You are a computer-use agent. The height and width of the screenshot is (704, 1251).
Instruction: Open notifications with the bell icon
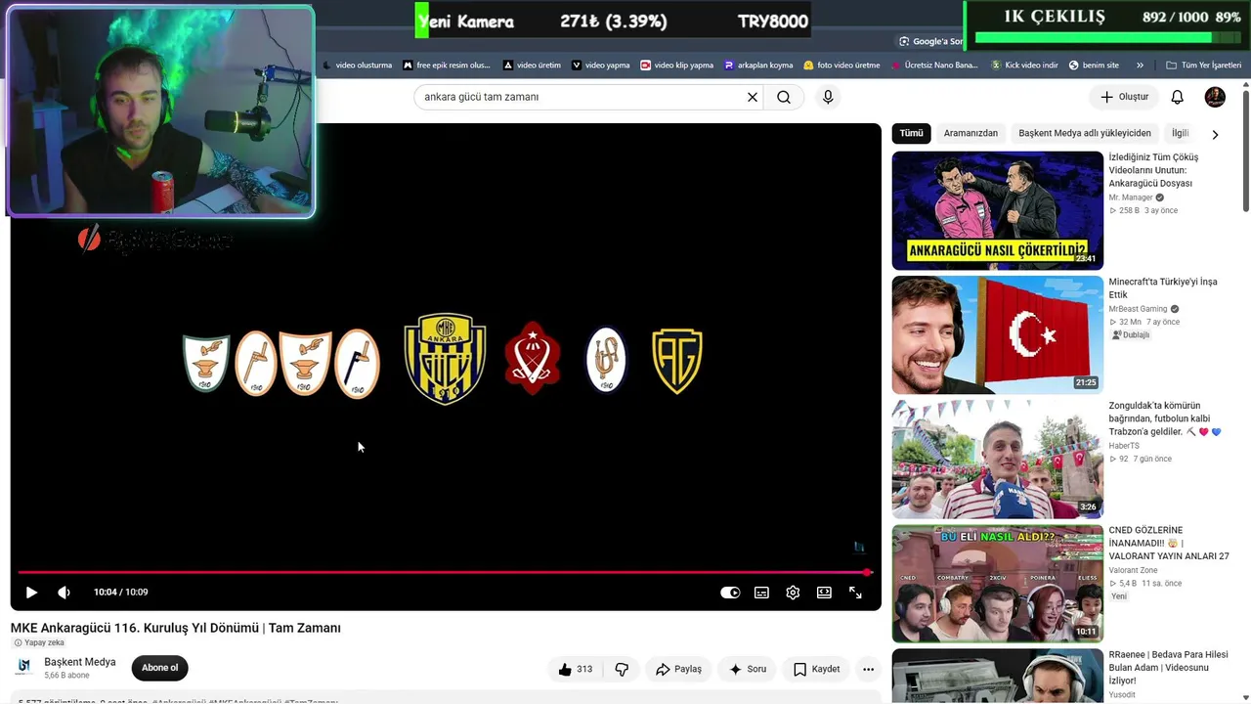(x=1178, y=97)
